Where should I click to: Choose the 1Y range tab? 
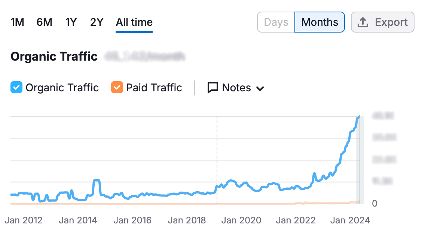(x=71, y=22)
